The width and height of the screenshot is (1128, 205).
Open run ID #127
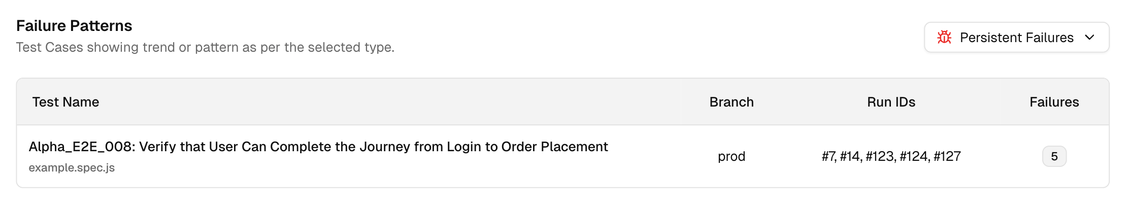(947, 156)
